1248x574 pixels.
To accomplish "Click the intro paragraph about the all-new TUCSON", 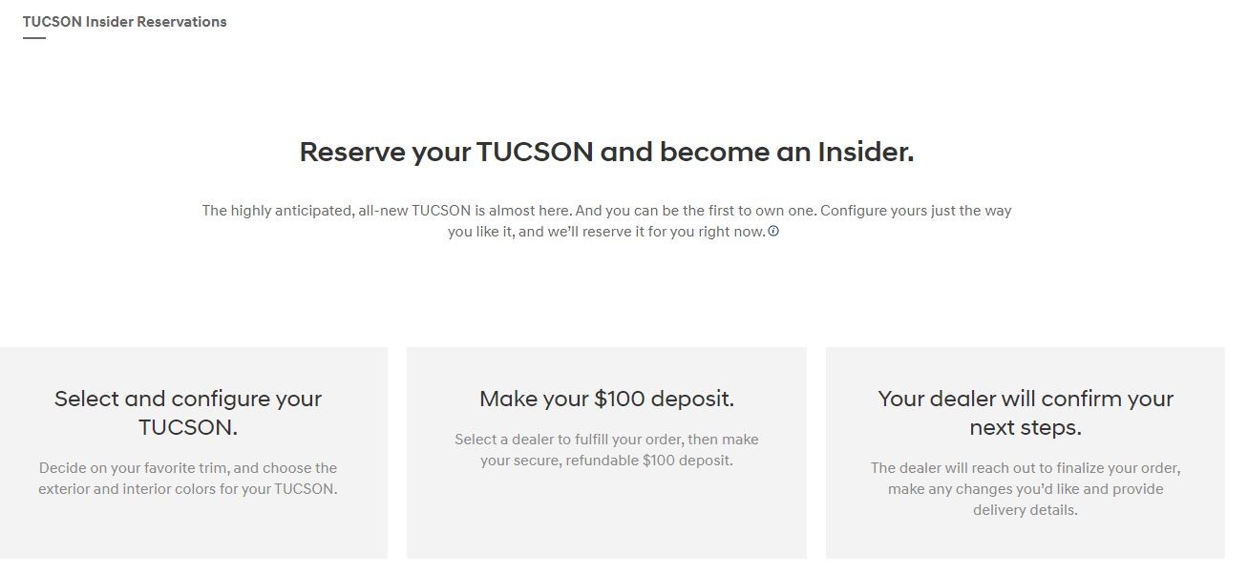I will [606, 220].
